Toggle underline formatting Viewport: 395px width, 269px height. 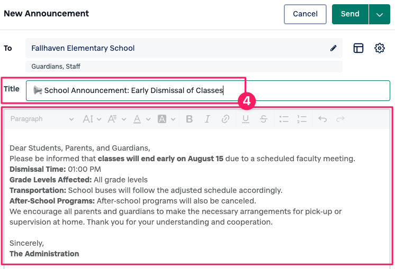point(246,119)
